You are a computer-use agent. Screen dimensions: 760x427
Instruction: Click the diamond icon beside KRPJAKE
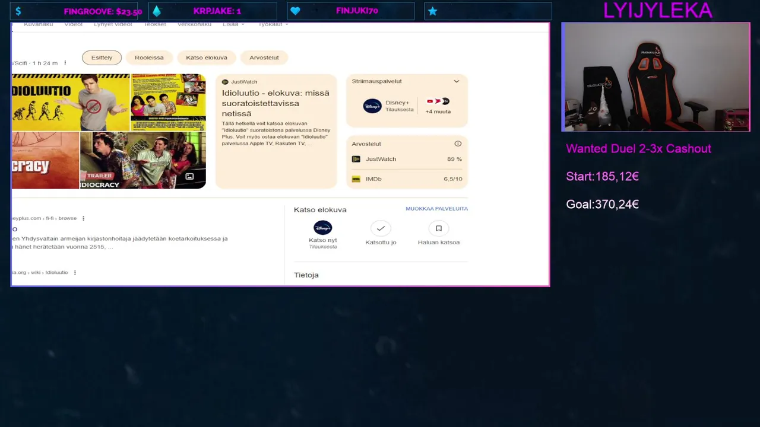click(157, 11)
